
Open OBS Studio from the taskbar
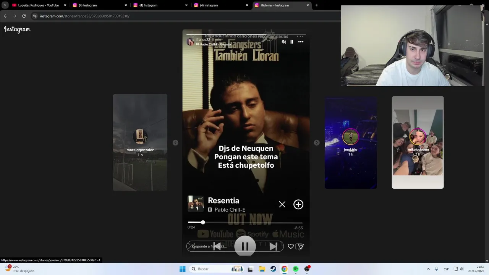click(307, 269)
